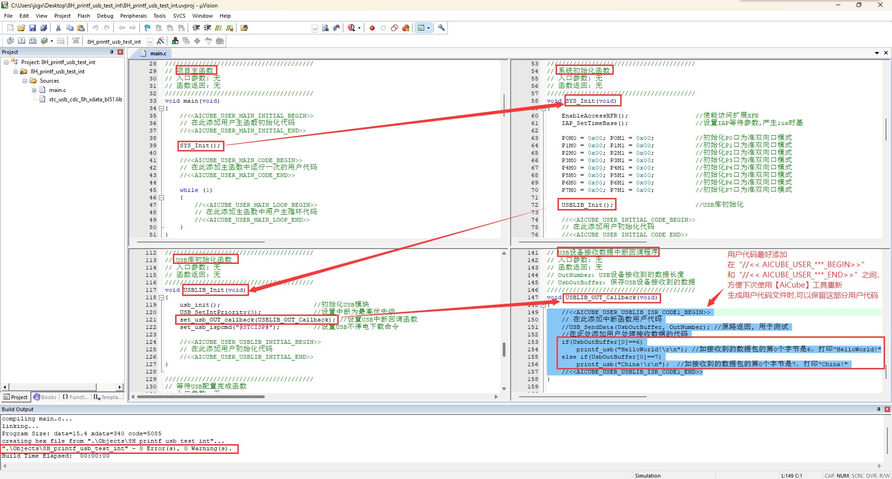Select stc_usb_cdc_8h_xdata_bl51.lib in project tree
Image resolution: width=892 pixels, height=479 pixels.
point(85,99)
